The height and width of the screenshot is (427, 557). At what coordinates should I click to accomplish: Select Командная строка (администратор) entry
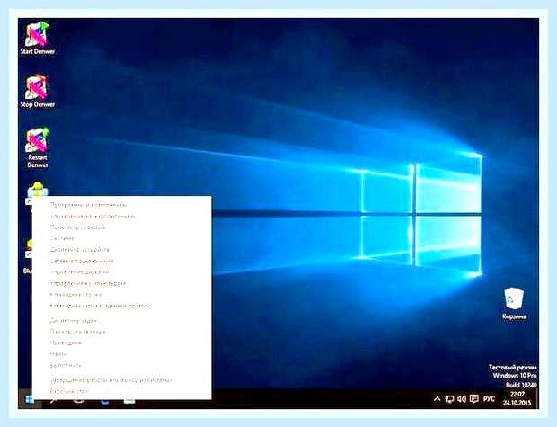click(x=122, y=306)
